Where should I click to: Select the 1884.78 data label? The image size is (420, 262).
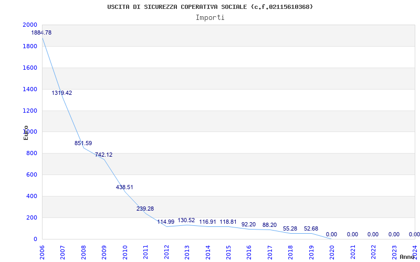41,33
